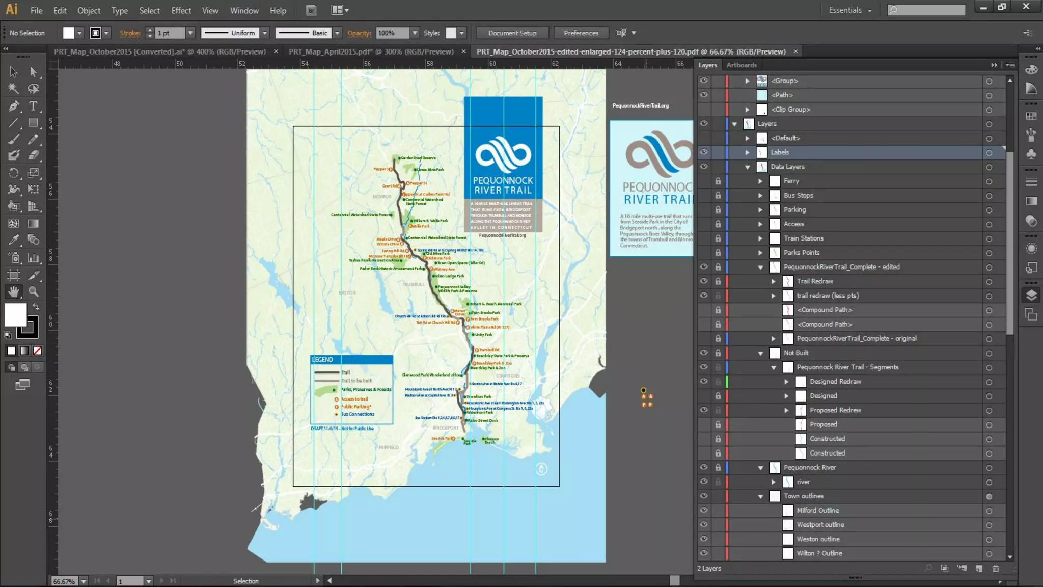Click the Preferences button
Viewport: 1043px width, 587px height.
click(581, 33)
